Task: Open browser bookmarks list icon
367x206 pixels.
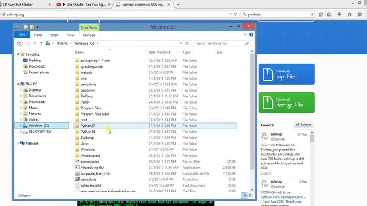Action: (330, 14)
